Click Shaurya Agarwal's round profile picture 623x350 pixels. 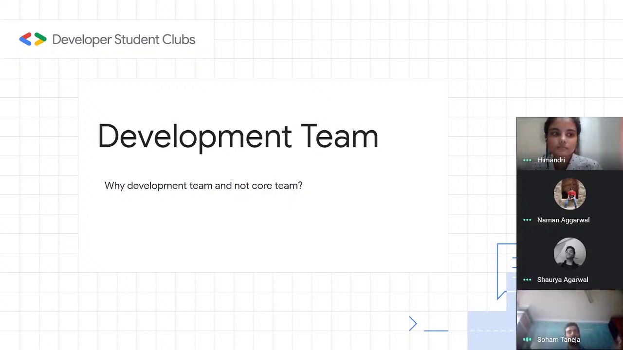click(569, 254)
